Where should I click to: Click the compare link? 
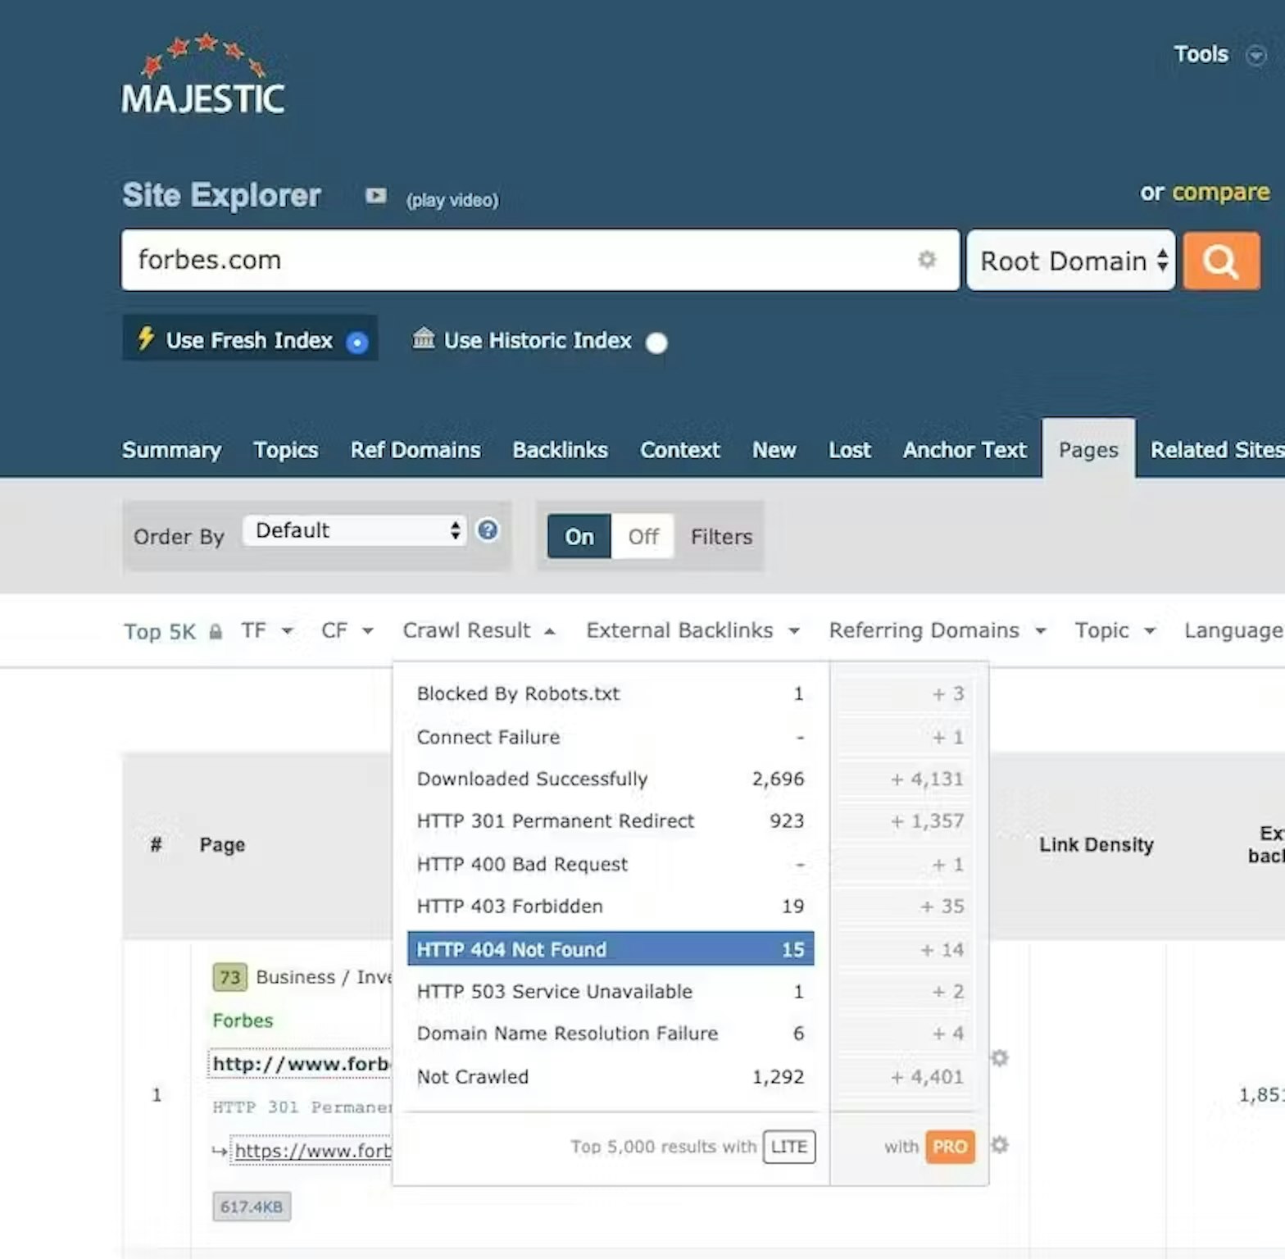[x=1220, y=192]
